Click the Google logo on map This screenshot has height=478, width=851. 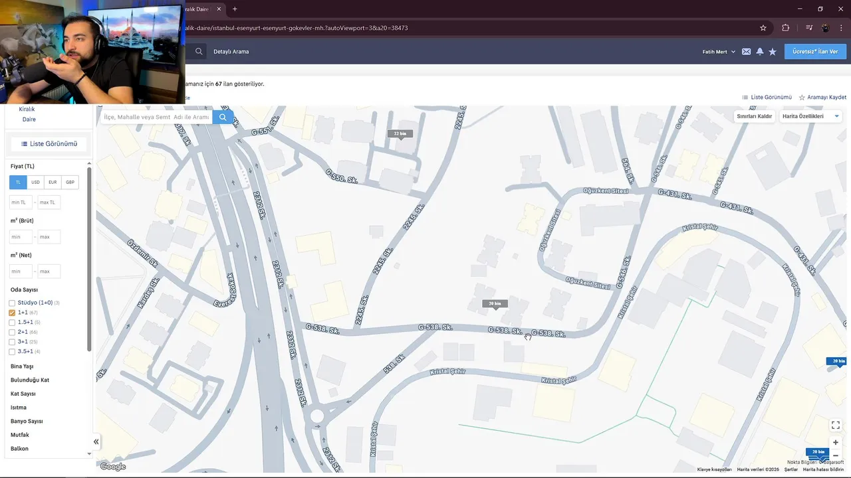(x=113, y=467)
